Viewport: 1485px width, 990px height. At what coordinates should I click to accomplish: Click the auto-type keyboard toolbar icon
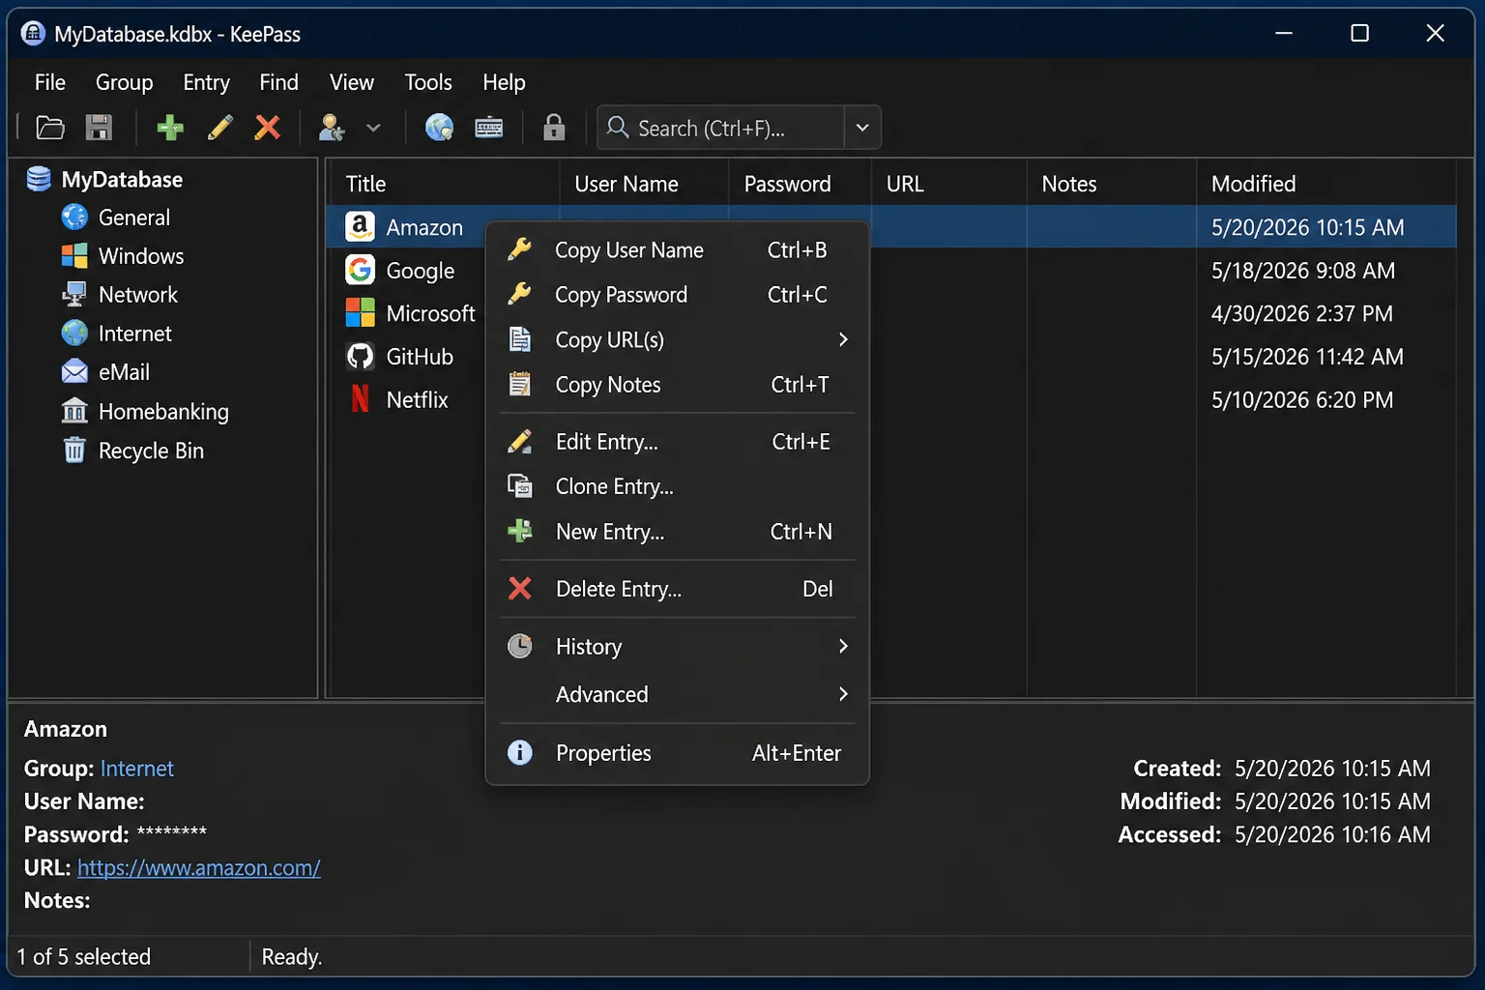point(489,128)
